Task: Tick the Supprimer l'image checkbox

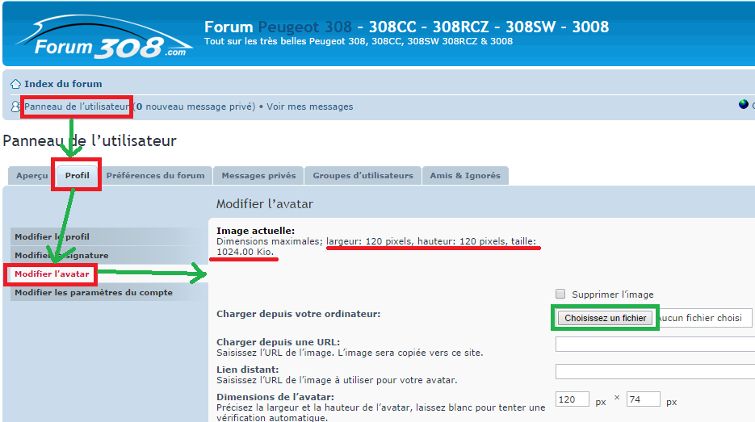Action: tap(560, 294)
